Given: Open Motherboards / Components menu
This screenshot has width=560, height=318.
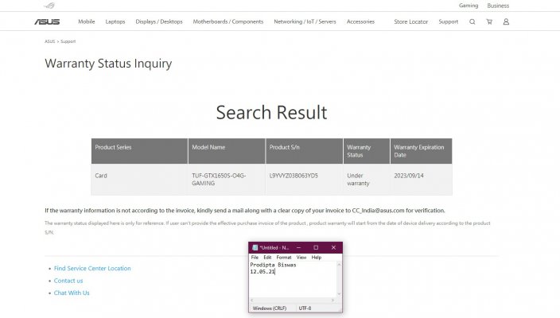Looking at the screenshot, I should pyautogui.click(x=227, y=21).
